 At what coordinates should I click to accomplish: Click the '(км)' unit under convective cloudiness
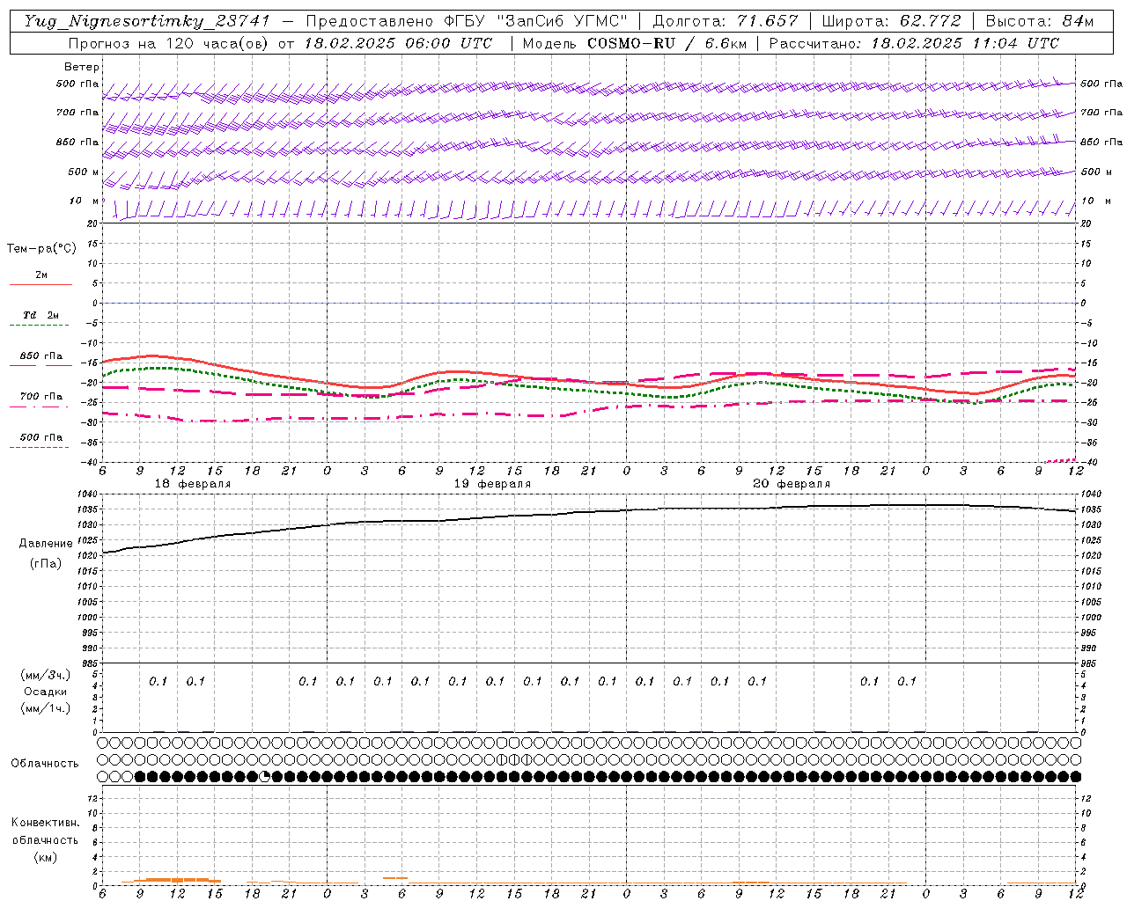coord(46,857)
